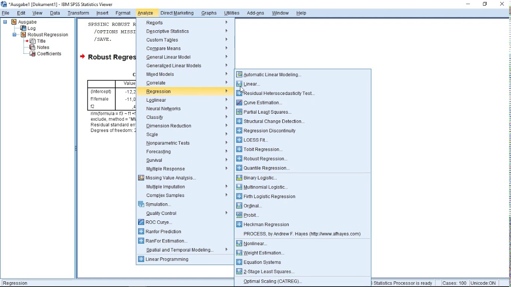The image size is (511, 287).
Task: Open Automatic Linear Modeling icon entry
Action: click(240, 75)
